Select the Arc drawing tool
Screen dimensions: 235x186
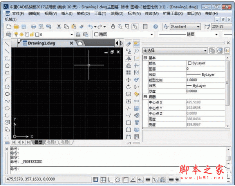pyautogui.click(x=7, y=80)
